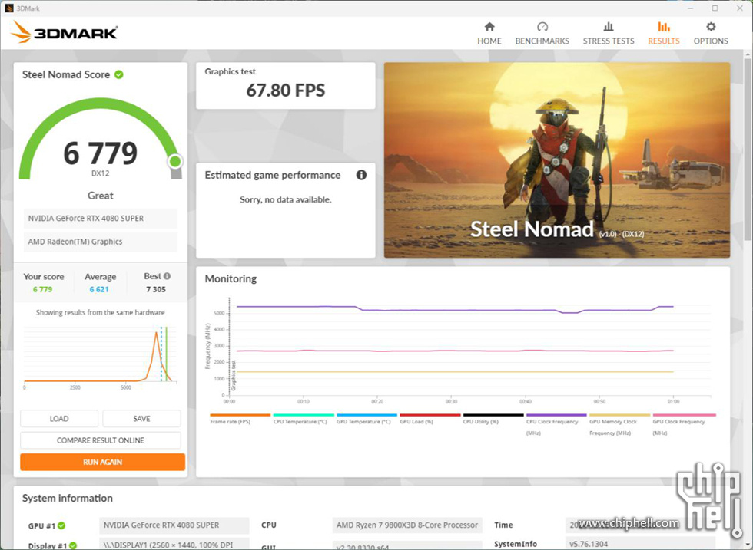Toggle GPU Temperature legend series

click(x=367, y=419)
